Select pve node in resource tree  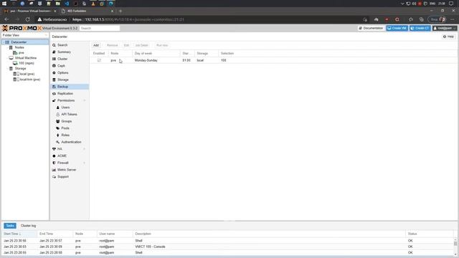[x=21, y=52]
